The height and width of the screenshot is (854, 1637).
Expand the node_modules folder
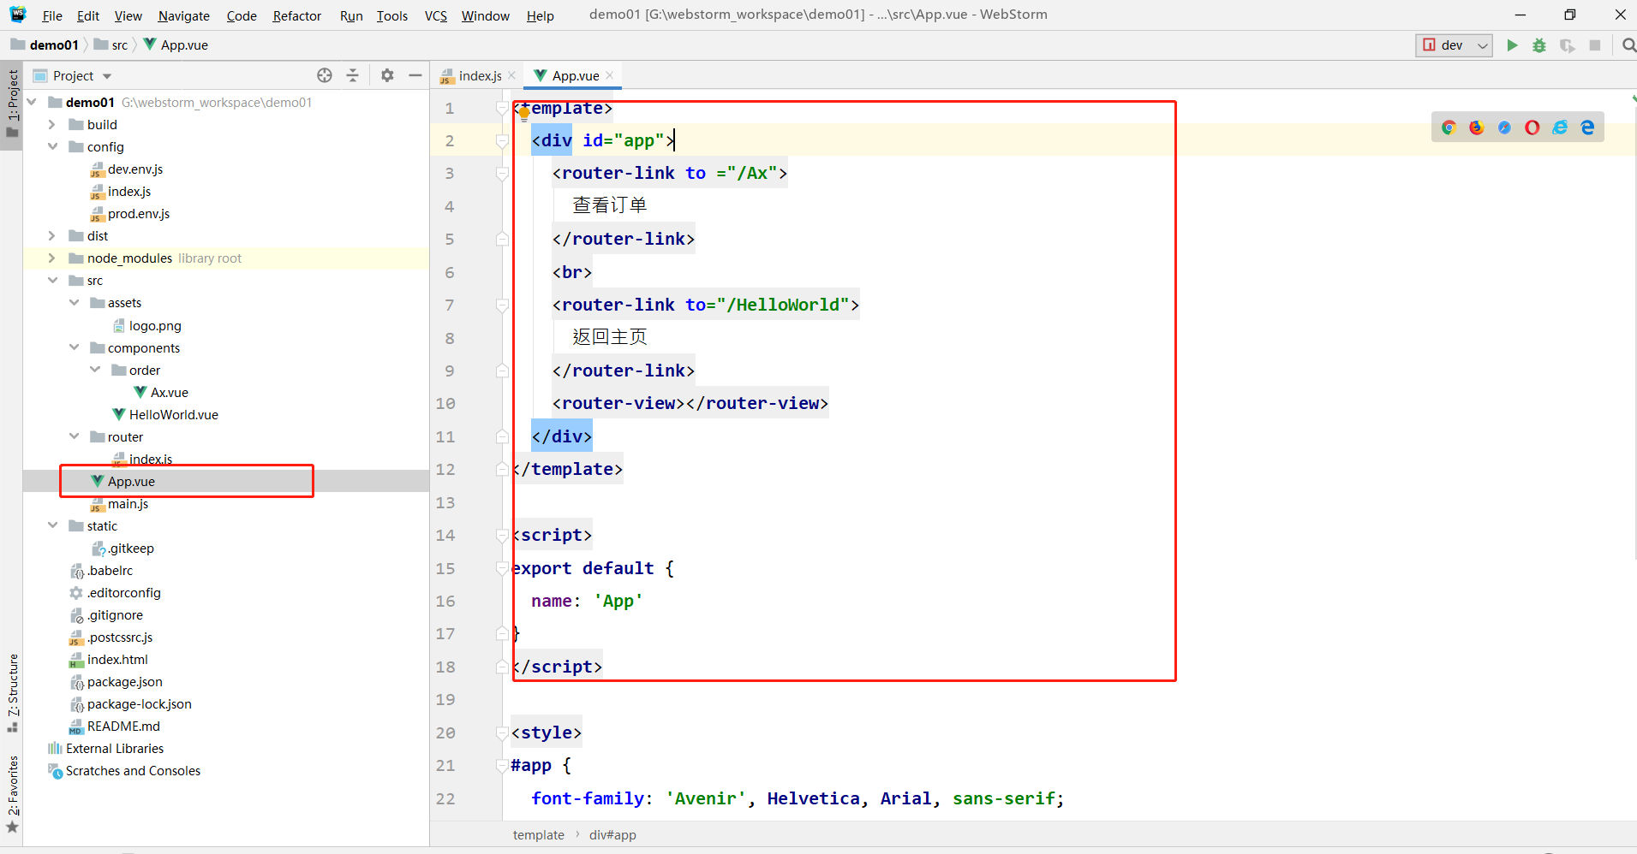coord(52,258)
